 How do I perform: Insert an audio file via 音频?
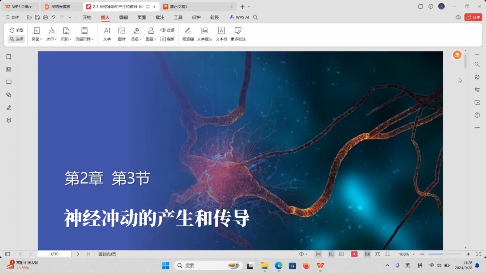[x=168, y=30]
